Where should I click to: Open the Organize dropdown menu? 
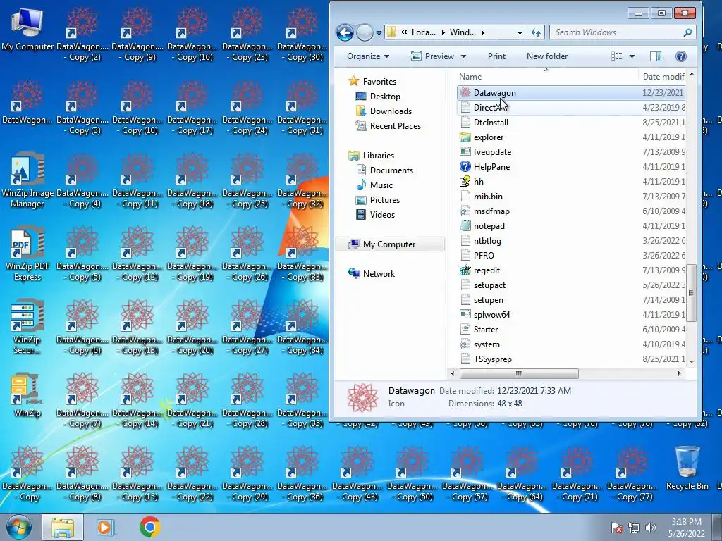tap(368, 56)
